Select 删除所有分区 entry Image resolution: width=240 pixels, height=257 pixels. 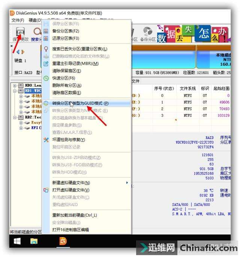[67, 86]
